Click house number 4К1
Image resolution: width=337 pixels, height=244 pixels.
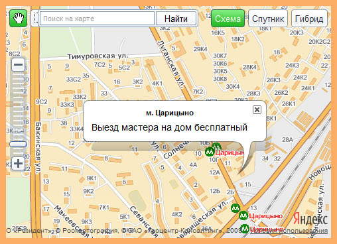(x=157, y=84)
